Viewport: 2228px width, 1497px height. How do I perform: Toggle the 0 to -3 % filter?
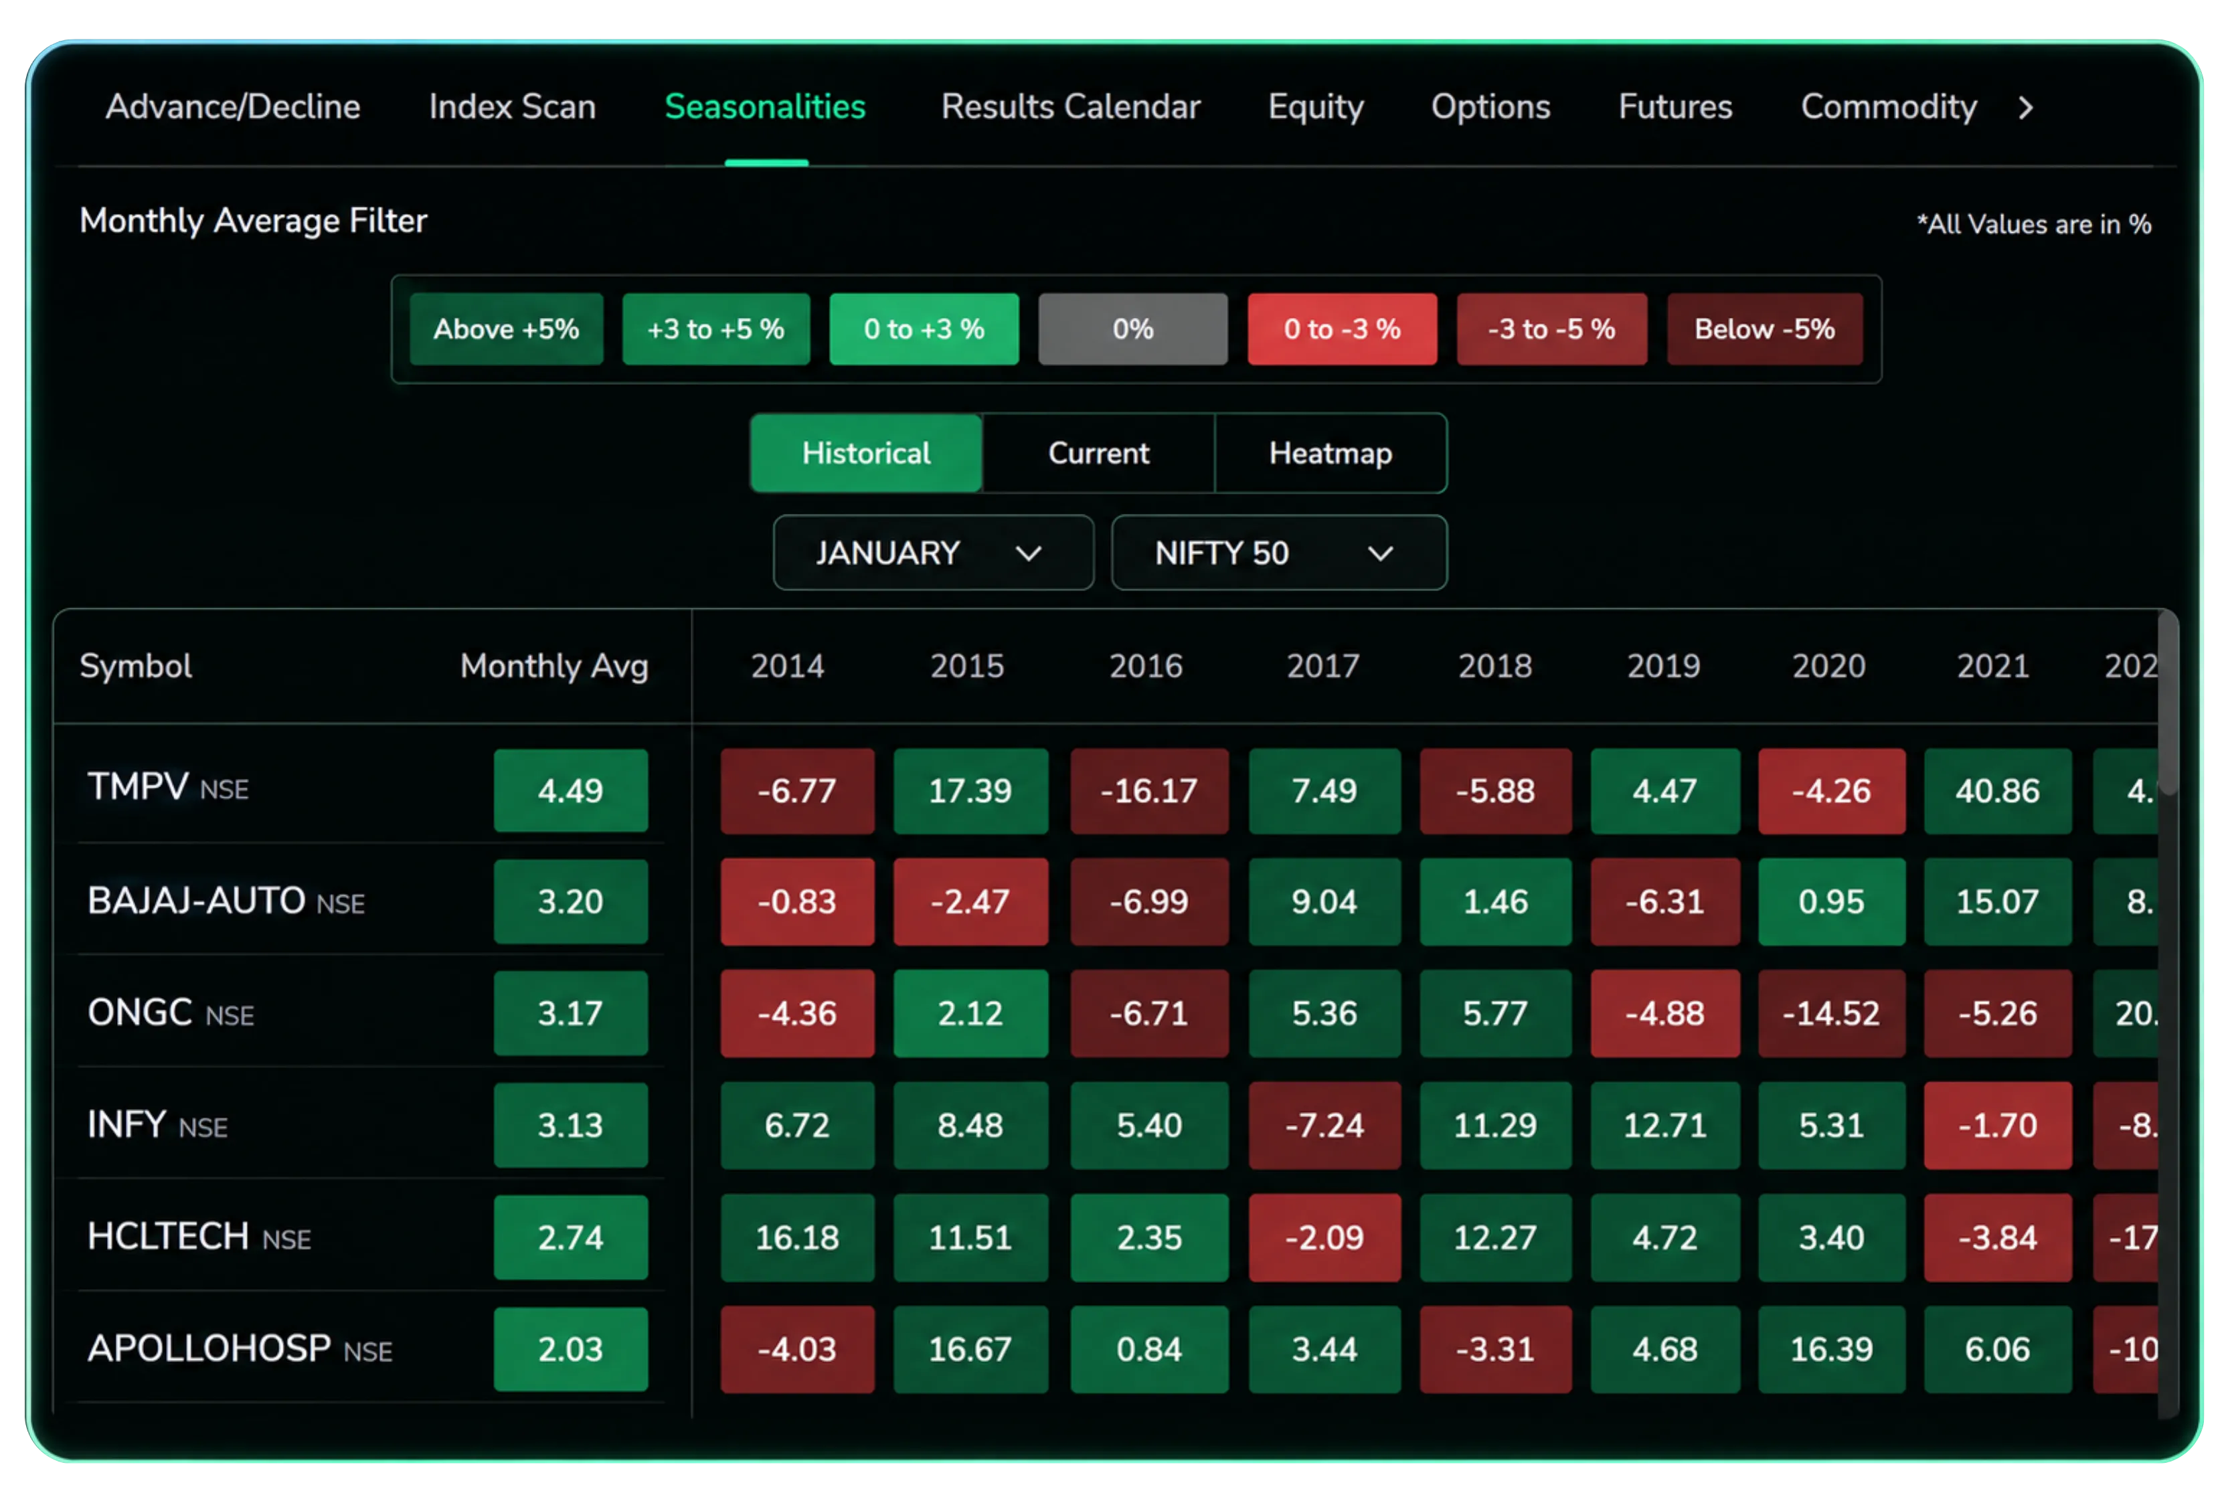coord(1342,329)
